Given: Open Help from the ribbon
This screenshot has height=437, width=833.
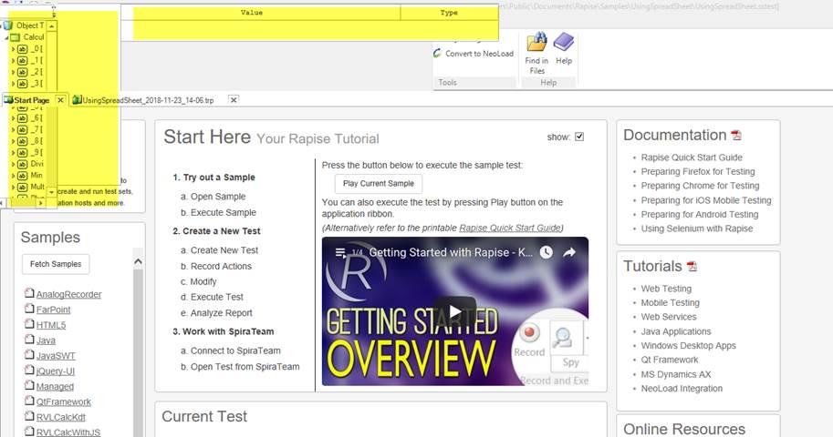Looking at the screenshot, I should (x=564, y=44).
